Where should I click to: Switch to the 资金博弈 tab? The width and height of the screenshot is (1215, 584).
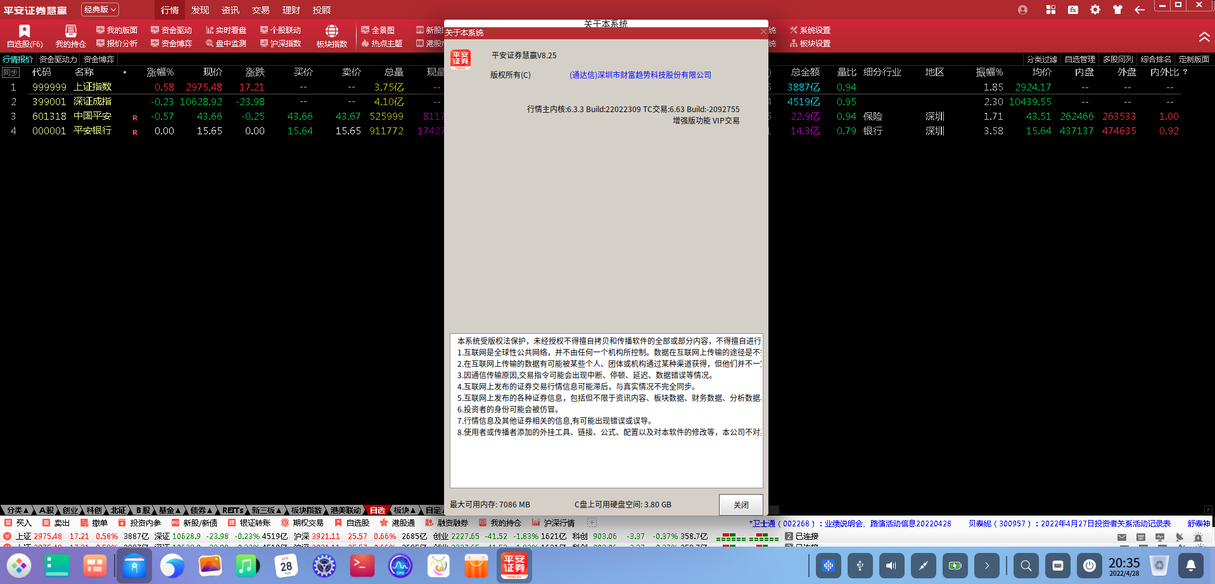pyautogui.click(x=98, y=58)
